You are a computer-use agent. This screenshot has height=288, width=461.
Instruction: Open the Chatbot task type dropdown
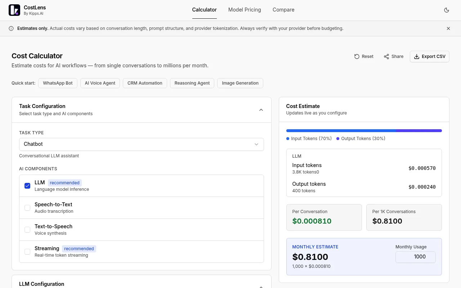tap(142, 144)
